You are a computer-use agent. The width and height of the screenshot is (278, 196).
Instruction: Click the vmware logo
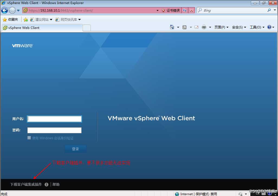pos(22,45)
